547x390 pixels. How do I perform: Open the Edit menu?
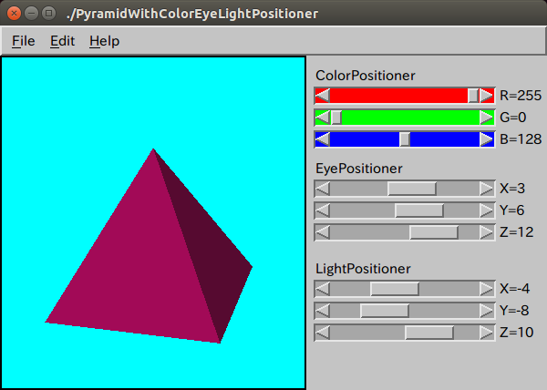(62, 41)
